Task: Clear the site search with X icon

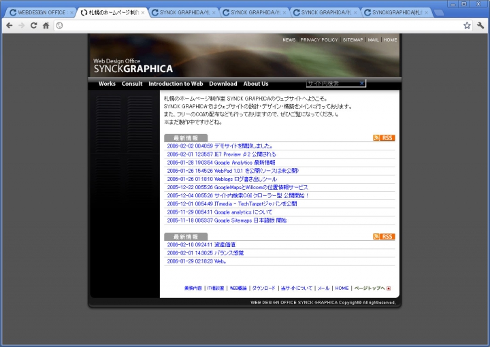Action: pyautogui.click(x=361, y=84)
